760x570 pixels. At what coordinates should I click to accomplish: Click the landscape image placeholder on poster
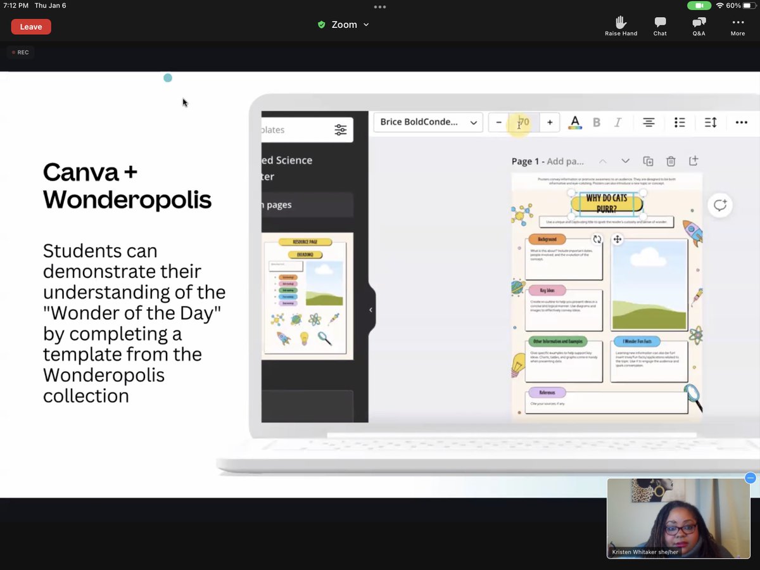649,285
